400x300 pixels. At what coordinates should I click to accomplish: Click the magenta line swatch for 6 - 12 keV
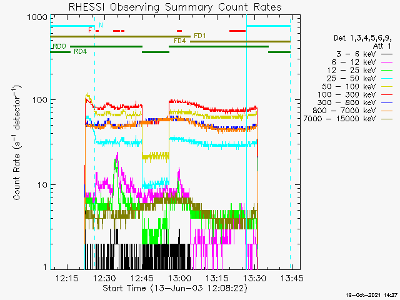click(387, 62)
